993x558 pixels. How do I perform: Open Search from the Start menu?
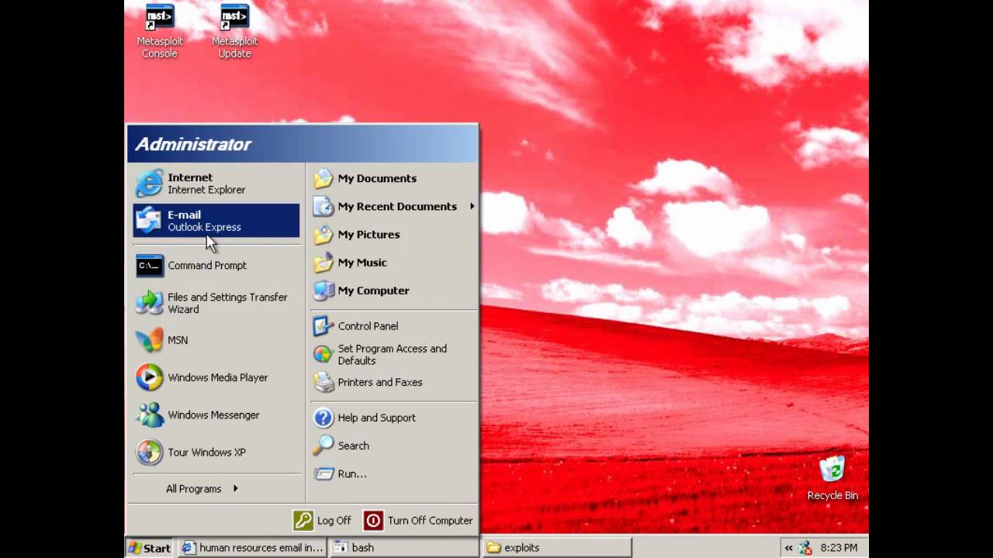393,446
